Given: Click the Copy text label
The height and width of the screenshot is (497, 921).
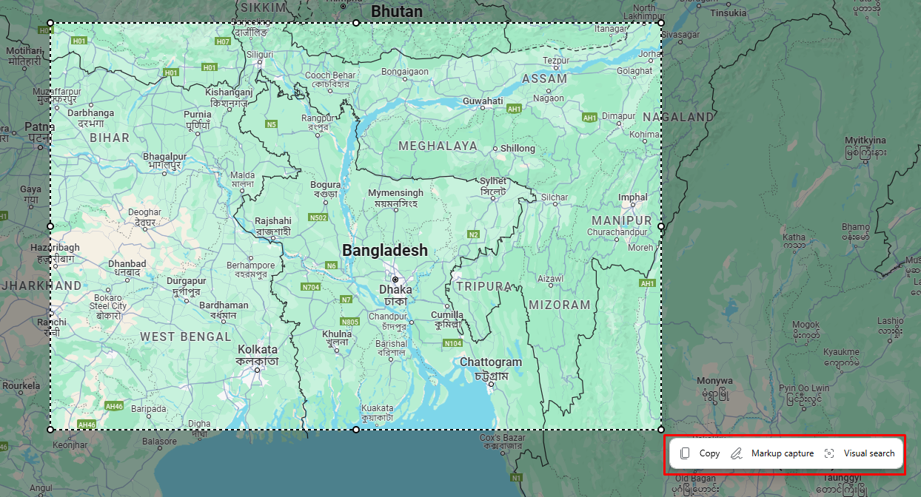Looking at the screenshot, I should coord(708,453).
